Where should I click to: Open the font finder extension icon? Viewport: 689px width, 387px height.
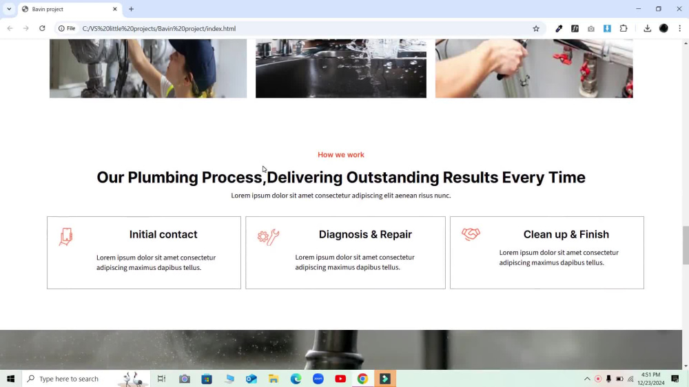click(575, 28)
